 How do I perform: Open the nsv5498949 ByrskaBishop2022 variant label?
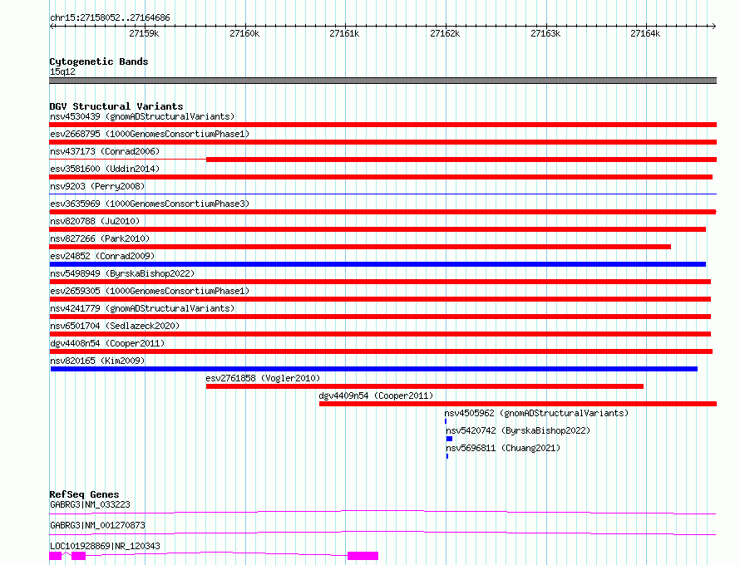pyautogui.click(x=122, y=273)
